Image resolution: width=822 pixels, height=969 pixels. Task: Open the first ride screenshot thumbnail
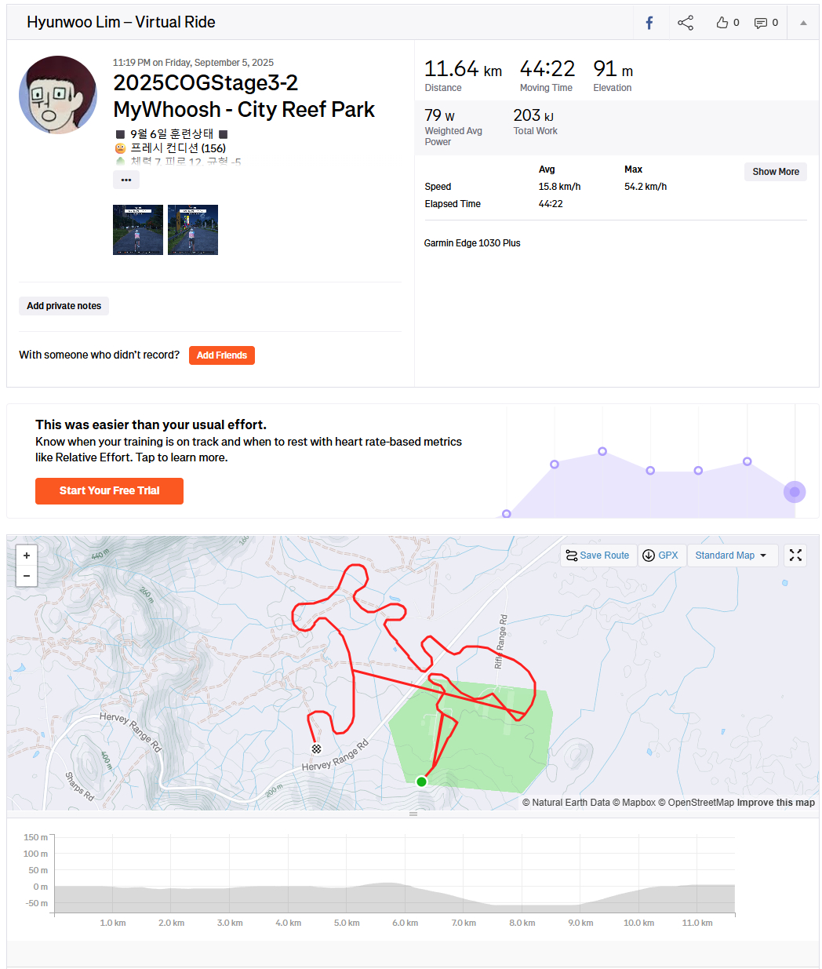click(138, 230)
